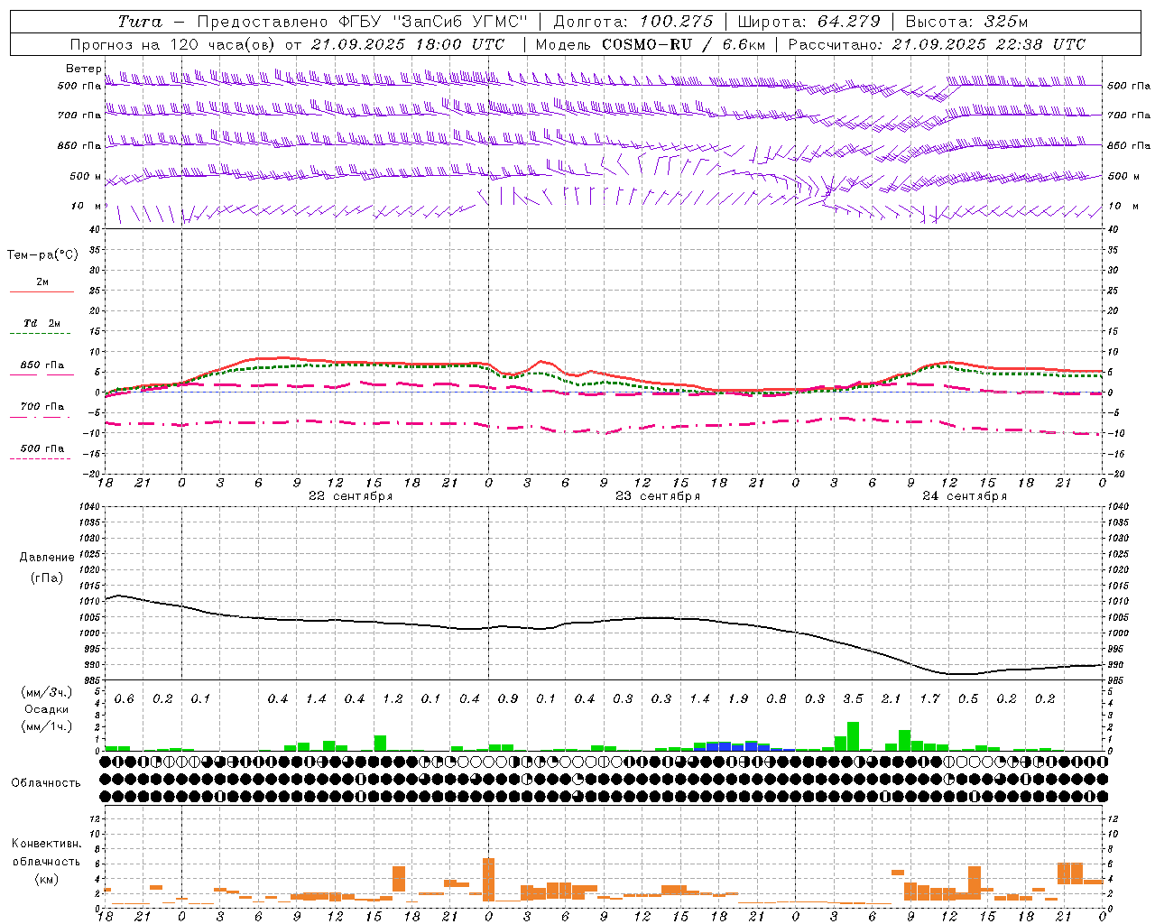Click the "Осадки" precipitation label

coord(47,709)
